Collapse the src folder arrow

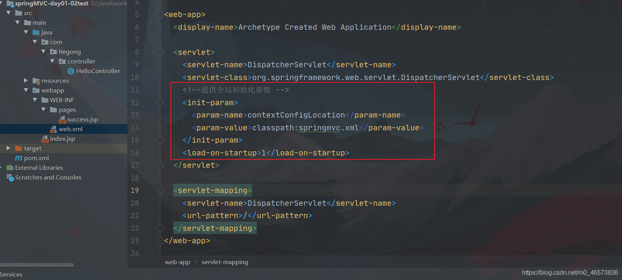pyautogui.click(x=9, y=13)
